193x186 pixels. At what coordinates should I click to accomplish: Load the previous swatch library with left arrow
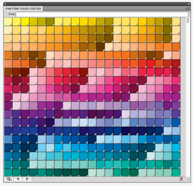pos(18,179)
